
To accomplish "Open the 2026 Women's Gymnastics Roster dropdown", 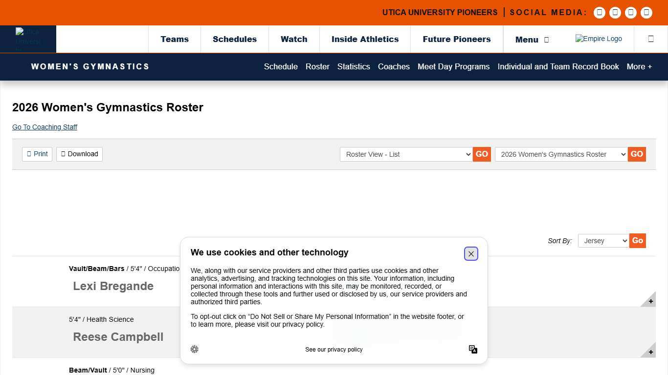I will [x=561, y=154].
